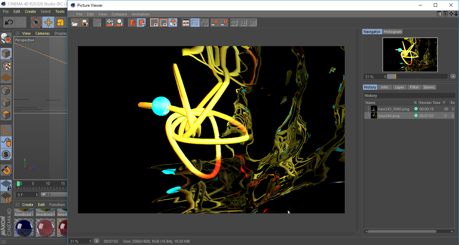Click the clear history trash can icon
This screenshot has height=245, width=459.
132,23
